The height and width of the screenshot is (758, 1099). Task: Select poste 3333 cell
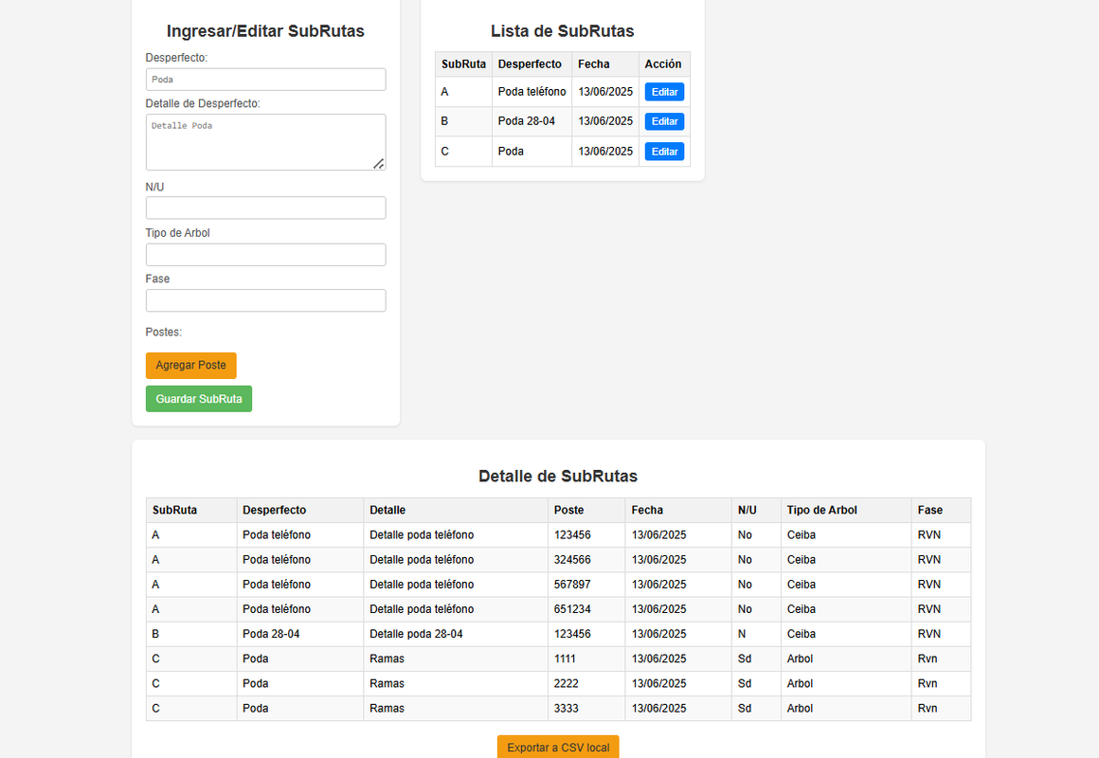coord(586,708)
